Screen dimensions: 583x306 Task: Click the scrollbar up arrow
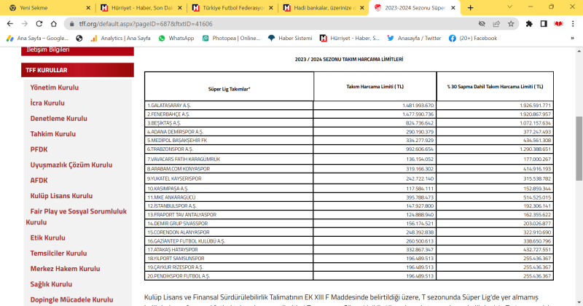tap(579, 51)
